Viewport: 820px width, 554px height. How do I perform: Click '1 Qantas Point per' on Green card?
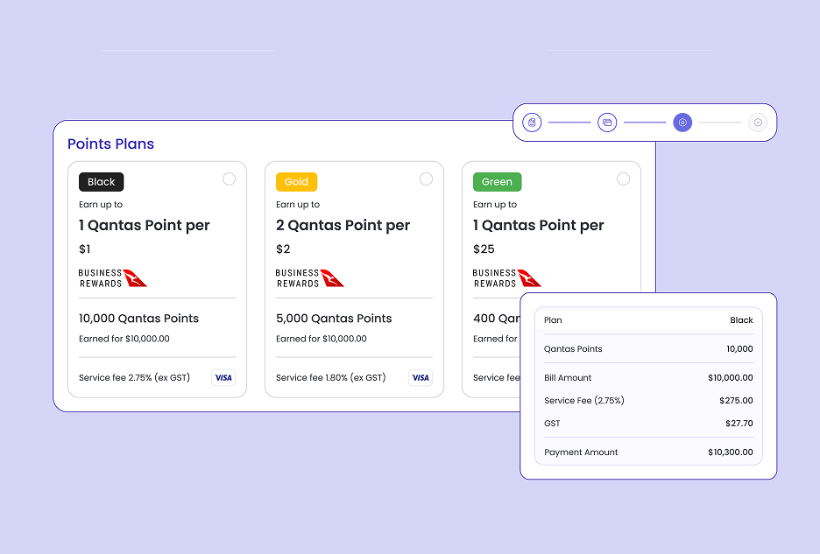[539, 225]
